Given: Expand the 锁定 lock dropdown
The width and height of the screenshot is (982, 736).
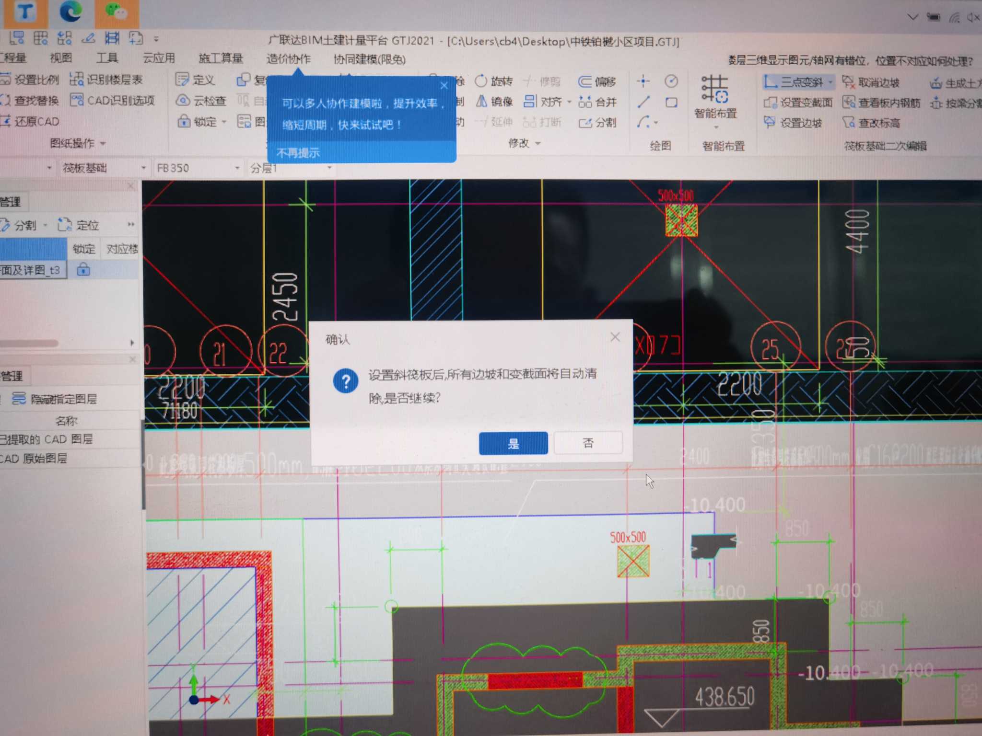Looking at the screenshot, I should click(224, 122).
